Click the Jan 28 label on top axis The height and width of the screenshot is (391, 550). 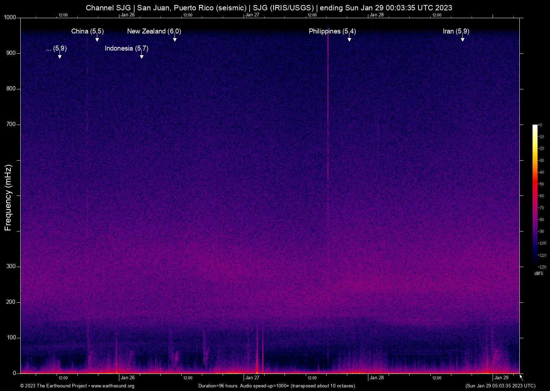click(x=377, y=15)
